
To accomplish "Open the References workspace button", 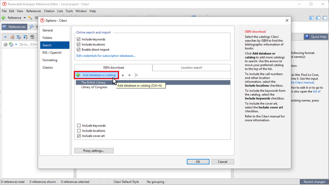I will (15, 27).
